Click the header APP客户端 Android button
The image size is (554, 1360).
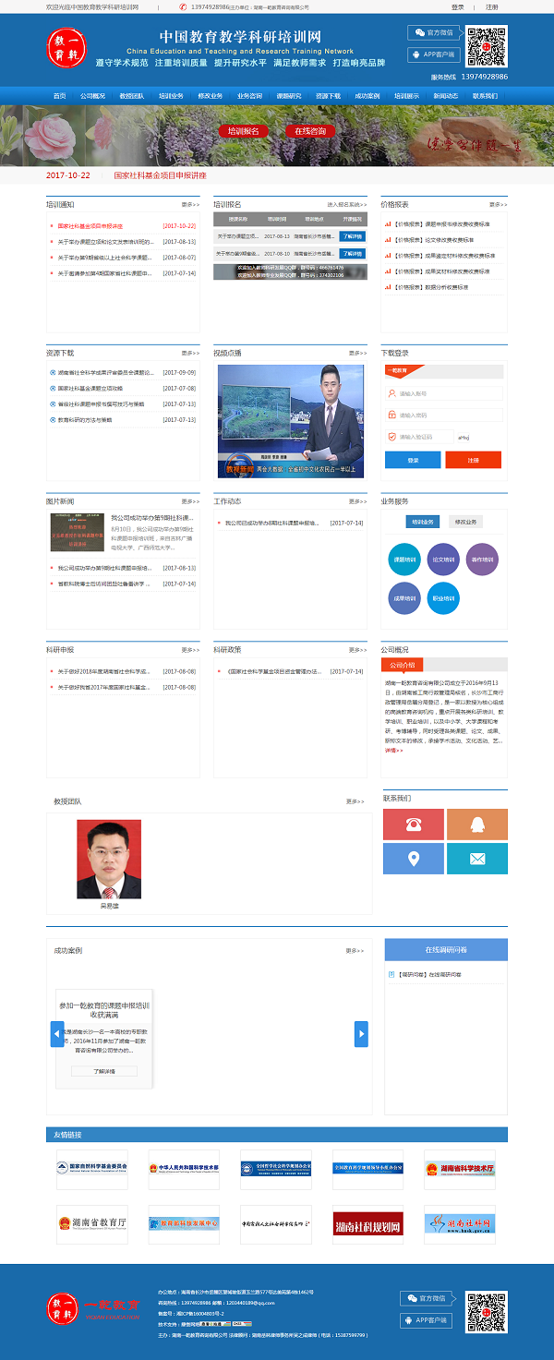(x=434, y=54)
